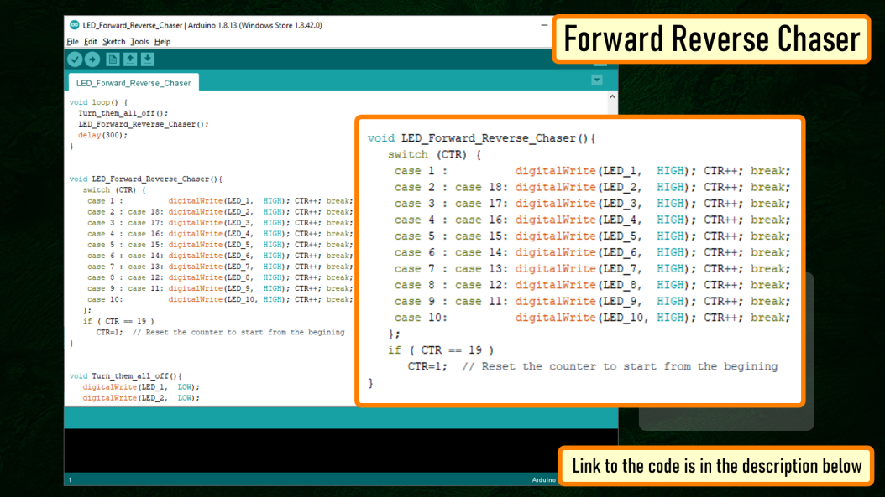Click the delay(300) line in the editor
This screenshot has height=497, width=885.
click(102, 135)
